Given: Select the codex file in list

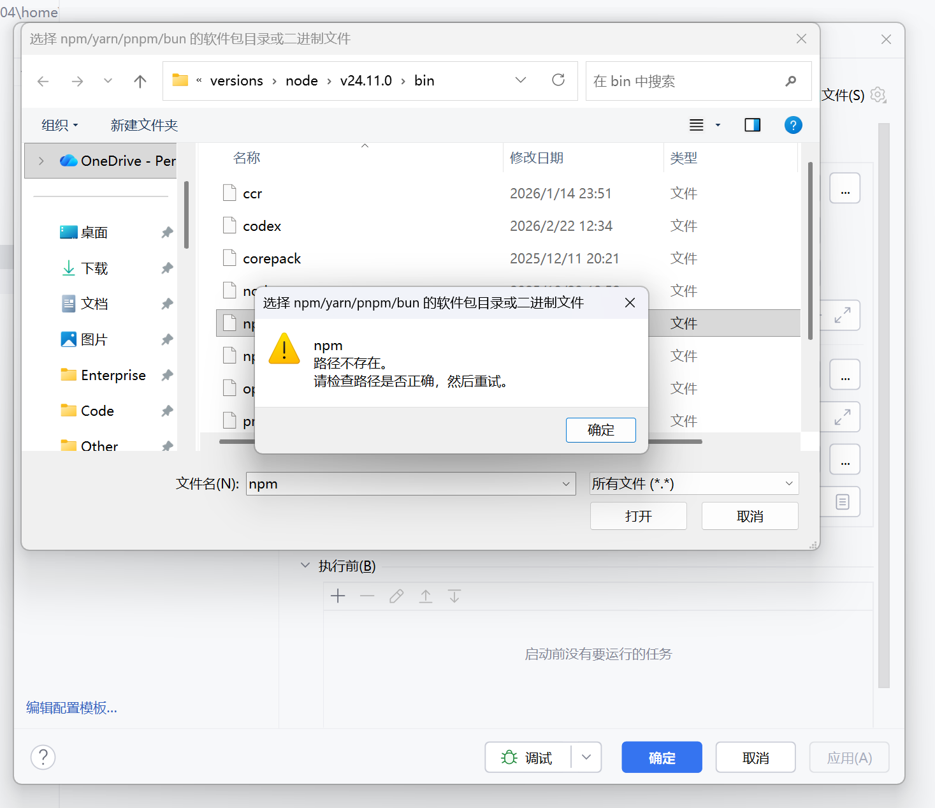Looking at the screenshot, I should click(262, 226).
